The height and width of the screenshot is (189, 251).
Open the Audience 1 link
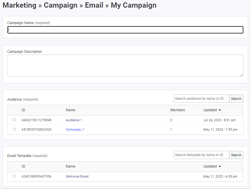click(74, 120)
